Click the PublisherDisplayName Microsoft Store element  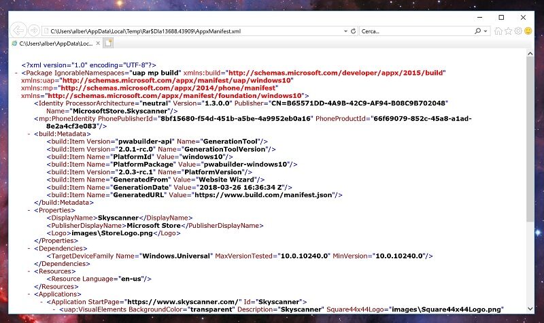pyautogui.click(x=155, y=226)
